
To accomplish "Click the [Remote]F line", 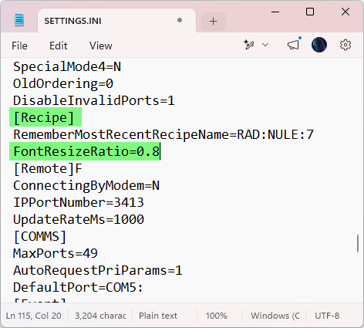I will (48, 168).
